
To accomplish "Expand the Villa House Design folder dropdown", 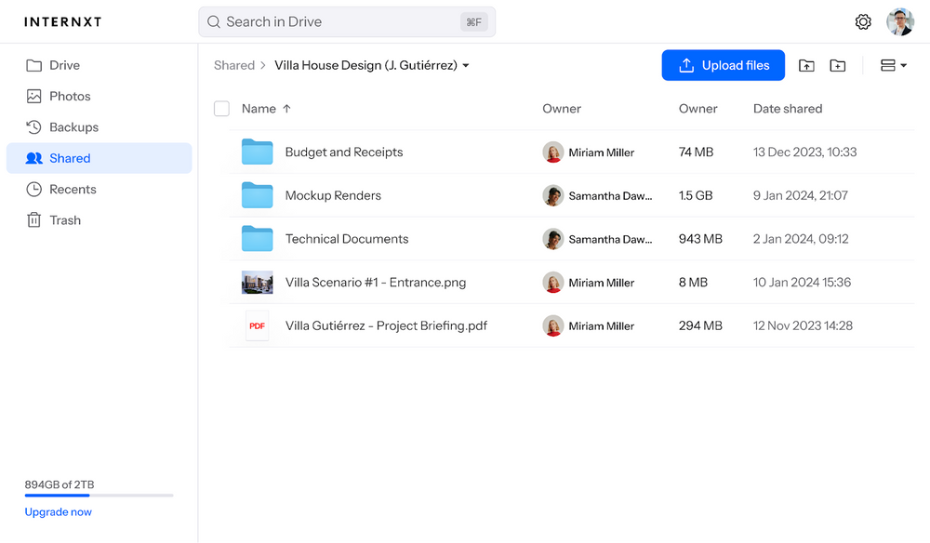I will 466,66.
